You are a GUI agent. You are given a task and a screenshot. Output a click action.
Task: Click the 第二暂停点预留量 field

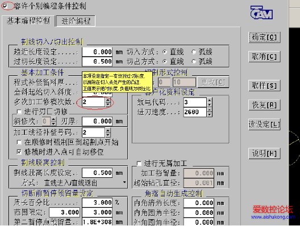[97, 222]
